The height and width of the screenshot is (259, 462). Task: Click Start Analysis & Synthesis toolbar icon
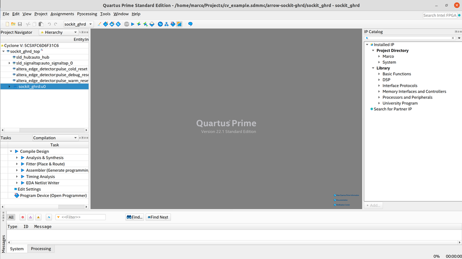[145, 24]
